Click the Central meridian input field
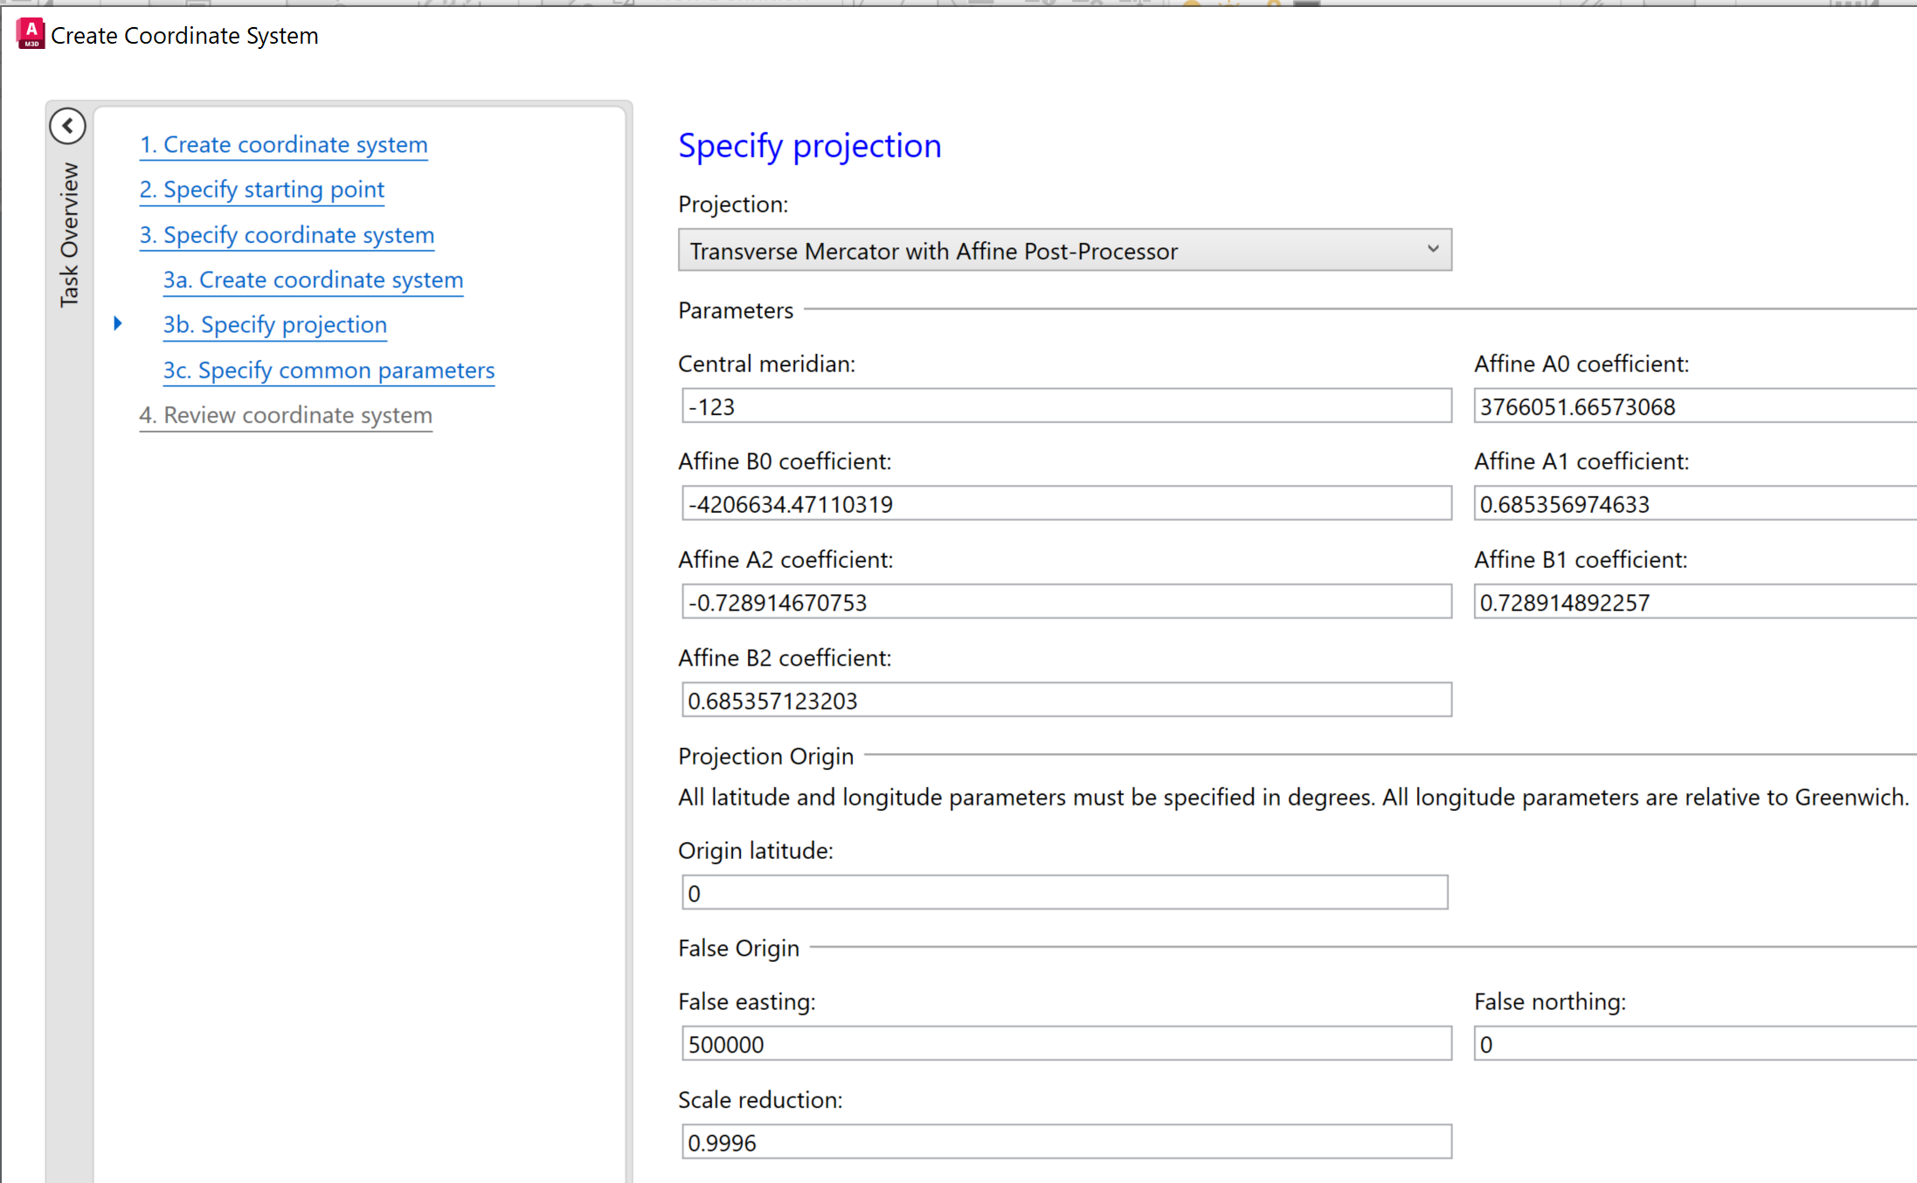The height and width of the screenshot is (1183, 1917). (x=1064, y=405)
